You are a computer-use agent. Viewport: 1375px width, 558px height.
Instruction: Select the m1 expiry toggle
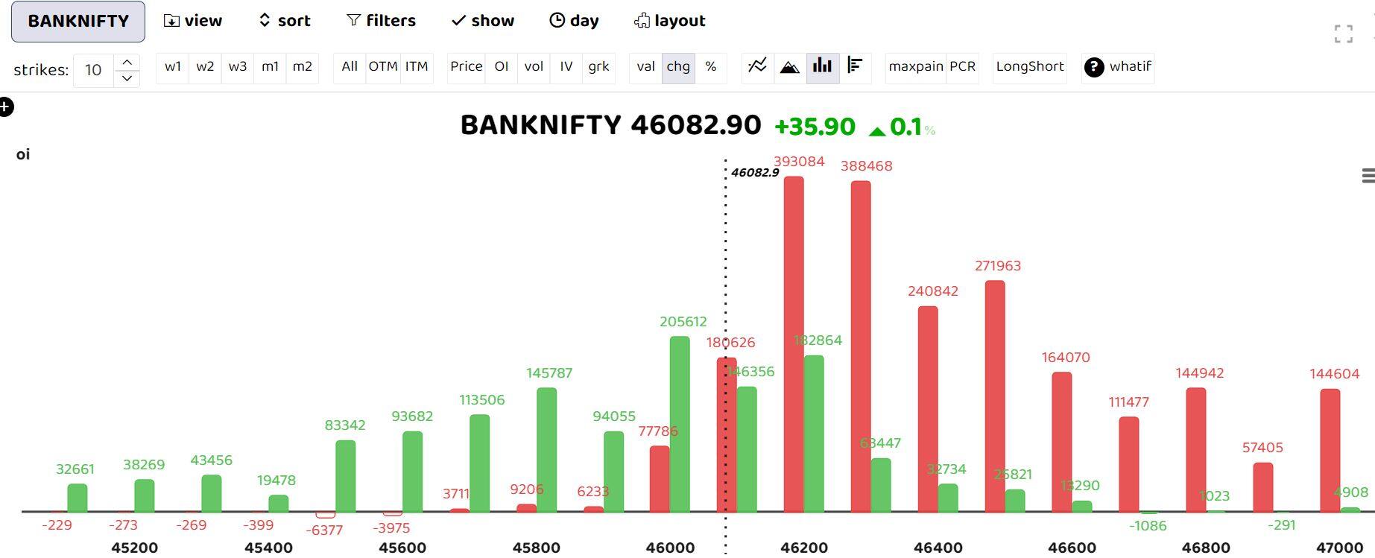tap(270, 67)
